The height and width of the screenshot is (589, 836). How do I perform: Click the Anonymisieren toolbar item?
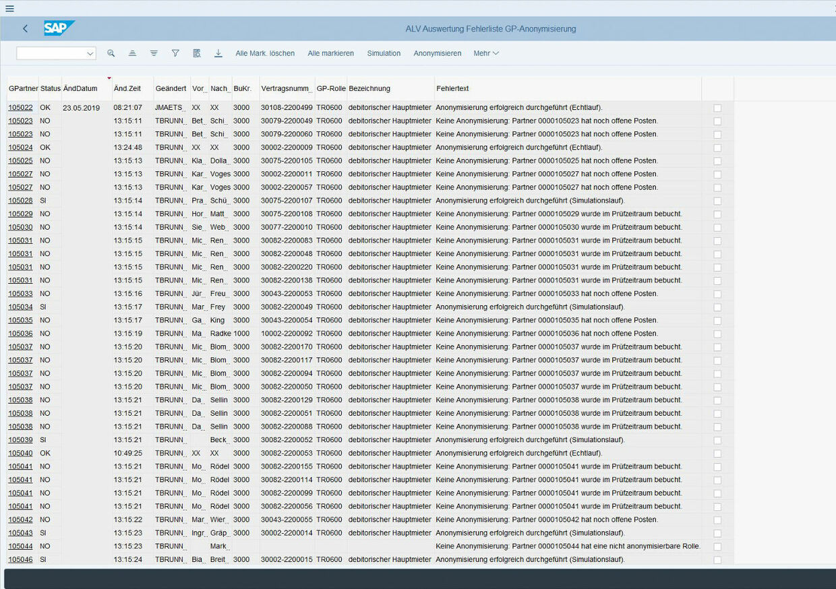point(437,53)
